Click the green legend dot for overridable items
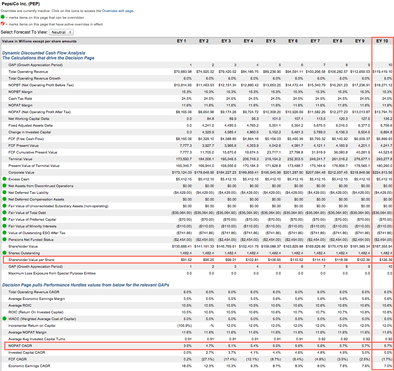This screenshot has height=371, width=394. pos(2,17)
